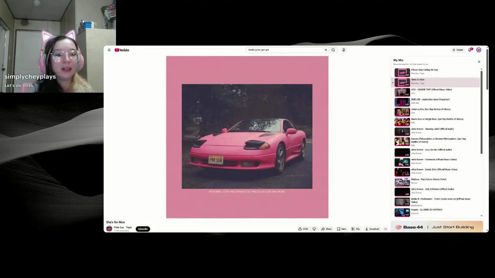Image resolution: width=495 pixels, height=278 pixels.
Task: Run search with magnifying glass icon
Action: (x=333, y=50)
